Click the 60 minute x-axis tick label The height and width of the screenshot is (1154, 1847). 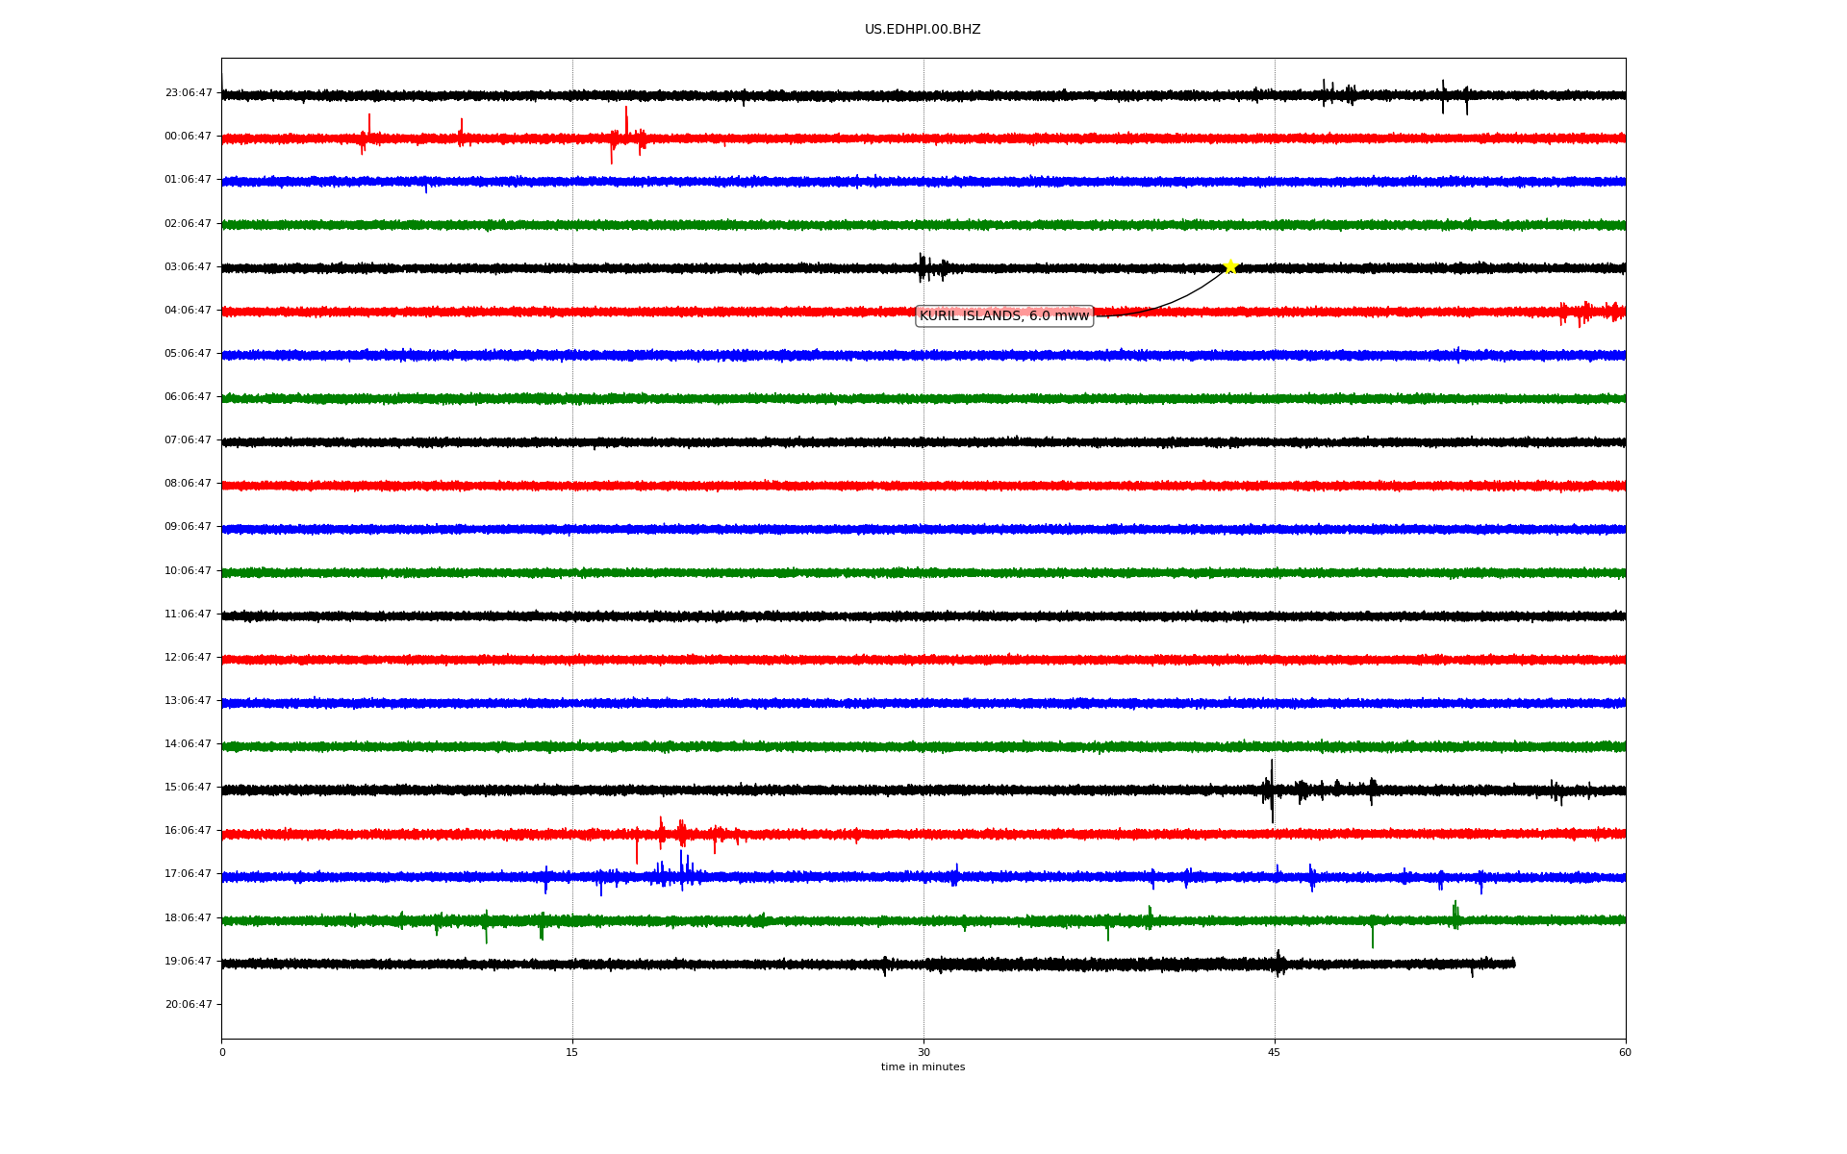1625,1053
